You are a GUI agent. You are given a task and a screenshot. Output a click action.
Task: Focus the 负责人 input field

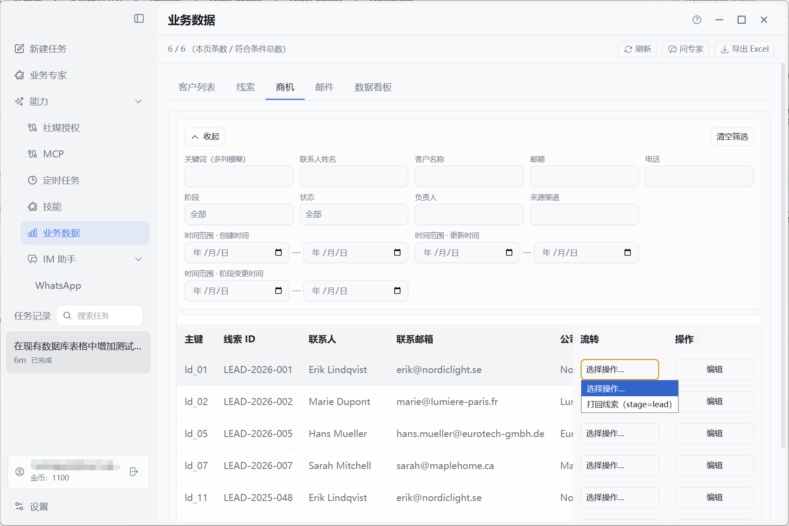pos(469,214)
